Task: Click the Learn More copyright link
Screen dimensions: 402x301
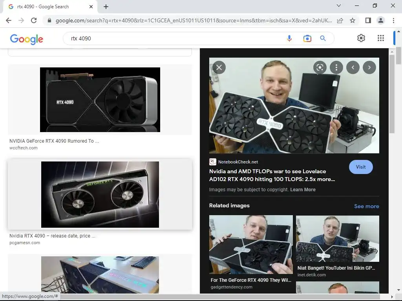Action: [303, 190]
